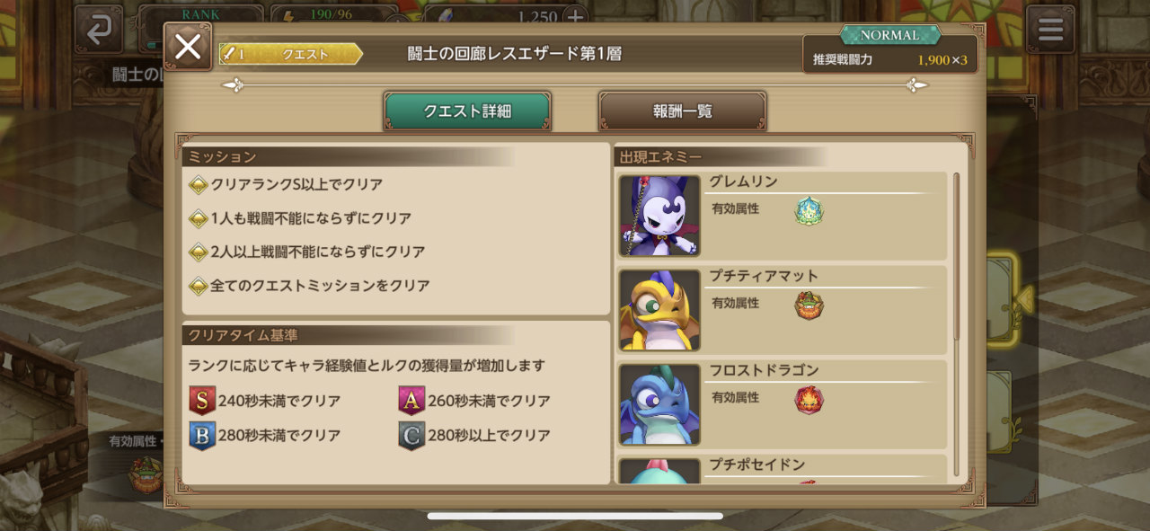
Task: Tap the back arrow icon at top left
Action: click(x=99, y=30)
